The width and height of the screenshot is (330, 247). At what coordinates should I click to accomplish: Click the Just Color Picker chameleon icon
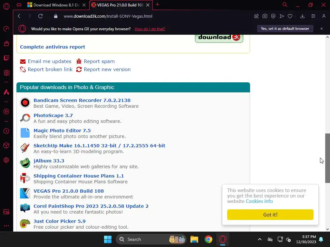(25, 224)
